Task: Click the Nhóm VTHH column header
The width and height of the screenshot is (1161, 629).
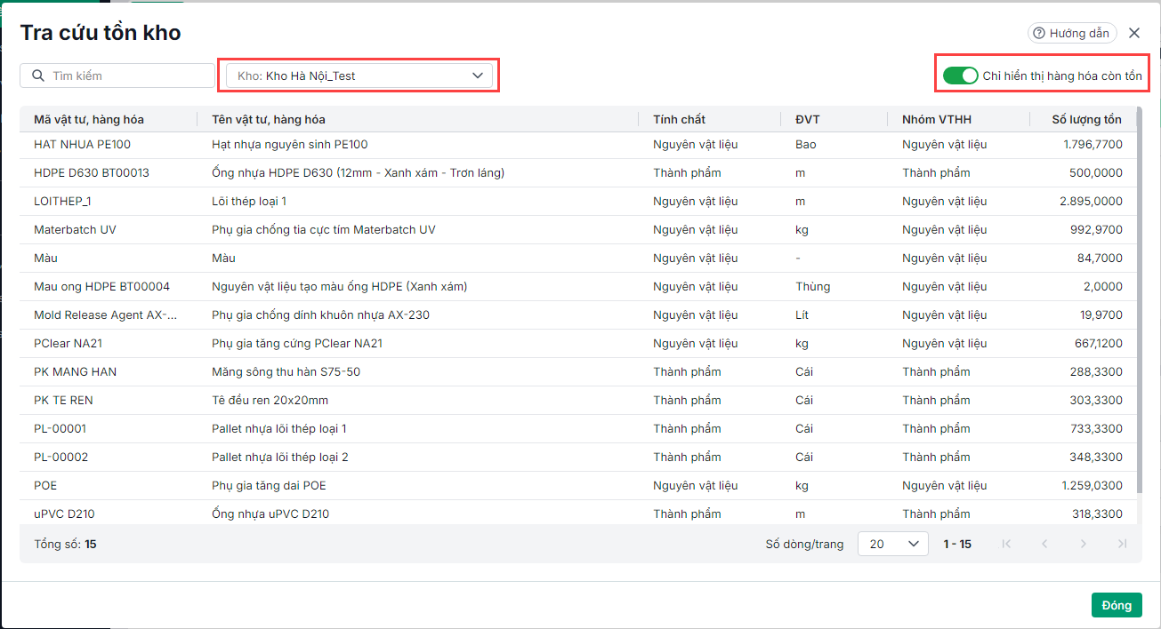Action: point(938,119)
